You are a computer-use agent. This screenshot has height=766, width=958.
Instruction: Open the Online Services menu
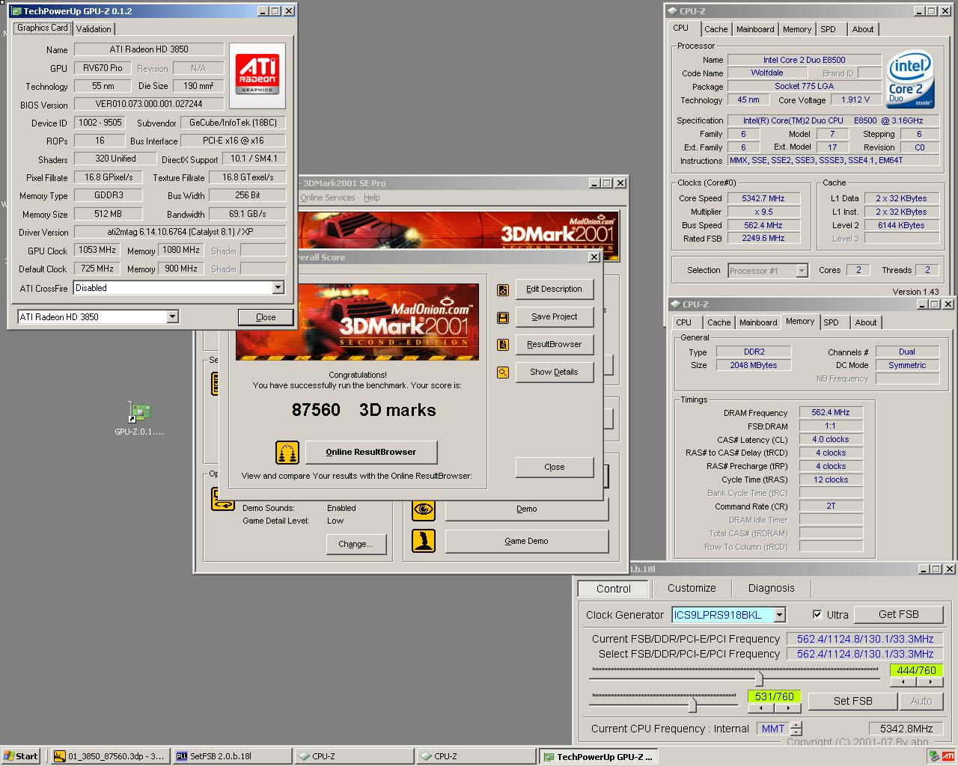(x=328, y=197)
